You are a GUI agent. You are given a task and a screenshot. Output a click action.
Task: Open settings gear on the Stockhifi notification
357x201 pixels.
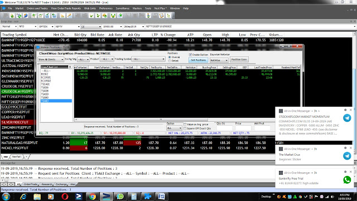pos(345,110)
